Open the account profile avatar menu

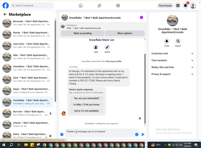(193, 6)
